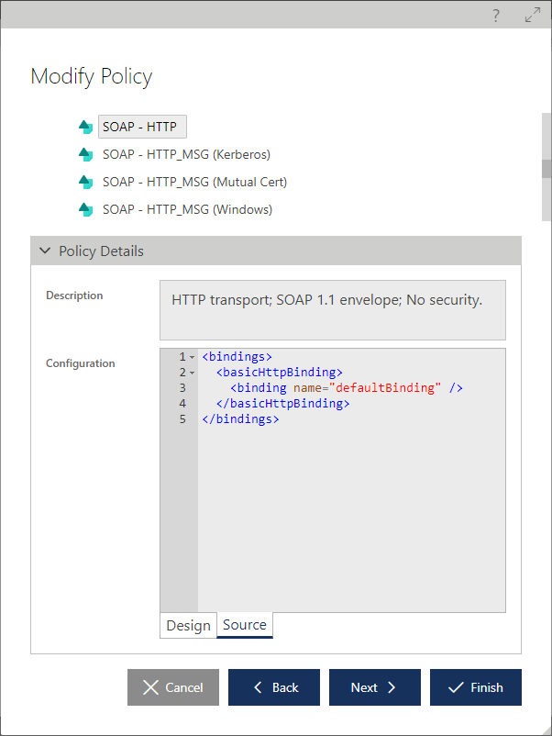Click inside the Description text box
Image resolution: width=552 pixels, height=736 pixels.
pos(333,310)
